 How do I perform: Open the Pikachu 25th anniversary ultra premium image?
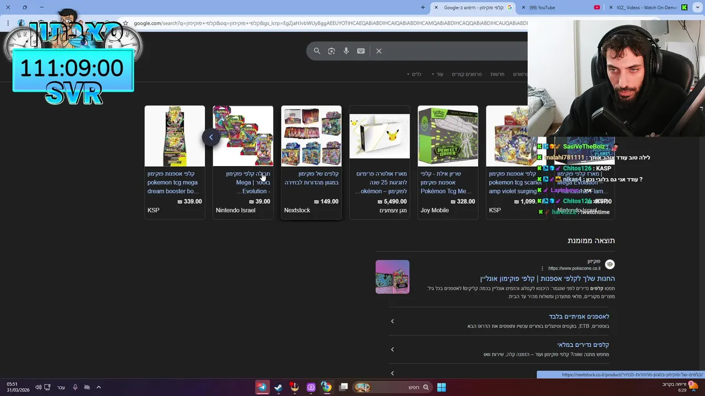(x=379, y=136)
